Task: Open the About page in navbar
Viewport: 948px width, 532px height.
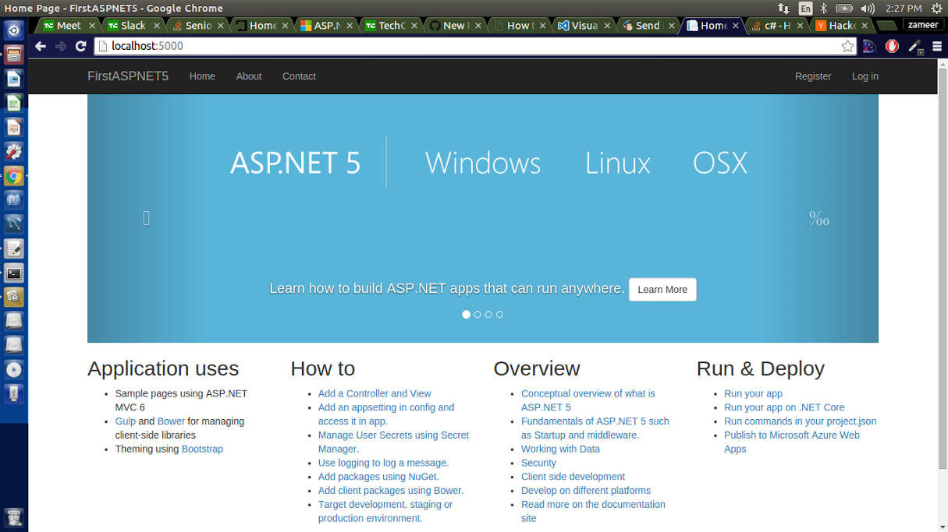Action: pyautogui.click(x=249, y=76)
